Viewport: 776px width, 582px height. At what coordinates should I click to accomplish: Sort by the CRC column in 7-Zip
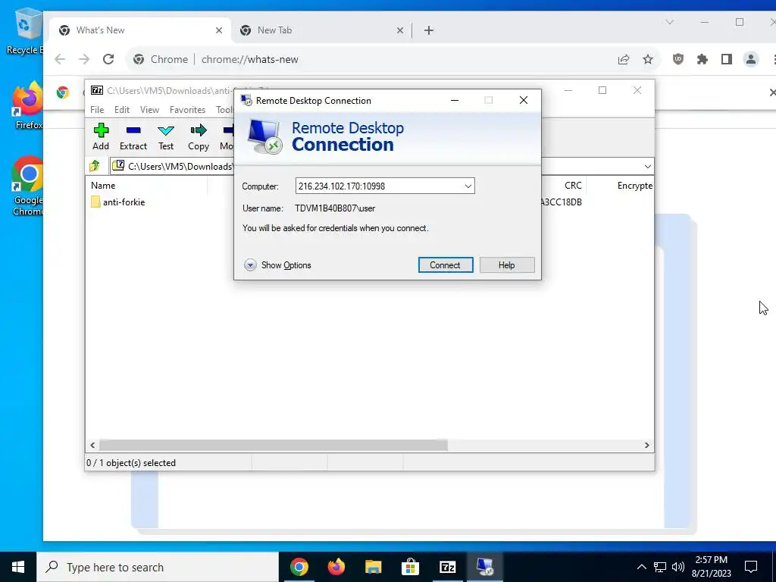(573, 186)
